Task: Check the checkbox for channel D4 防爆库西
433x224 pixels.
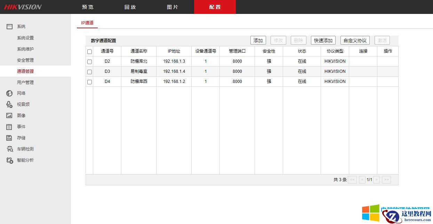Action: pos(89,82)
